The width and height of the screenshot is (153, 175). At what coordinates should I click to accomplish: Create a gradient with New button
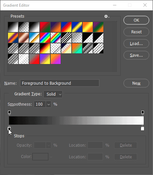click(136, 83)
